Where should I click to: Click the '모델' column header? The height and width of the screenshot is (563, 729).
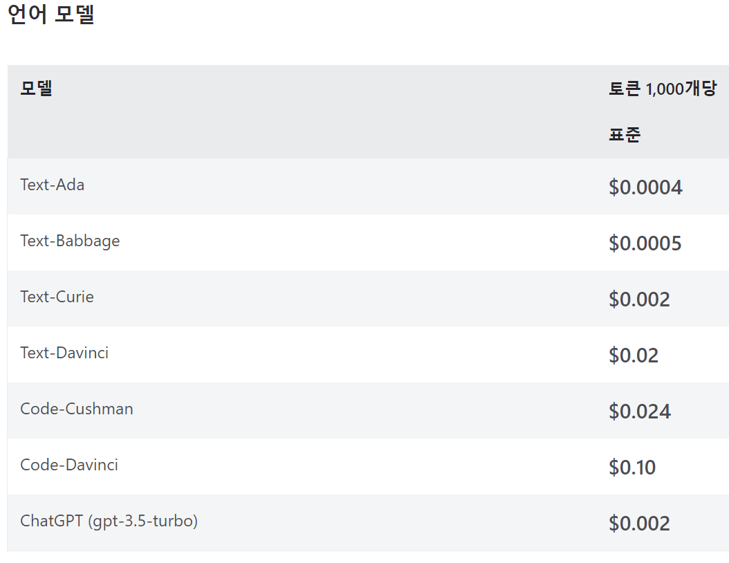37,89
